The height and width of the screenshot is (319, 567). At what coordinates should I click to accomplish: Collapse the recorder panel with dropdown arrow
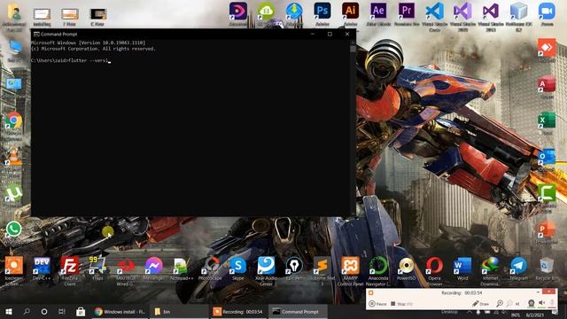tap(538, 292)
